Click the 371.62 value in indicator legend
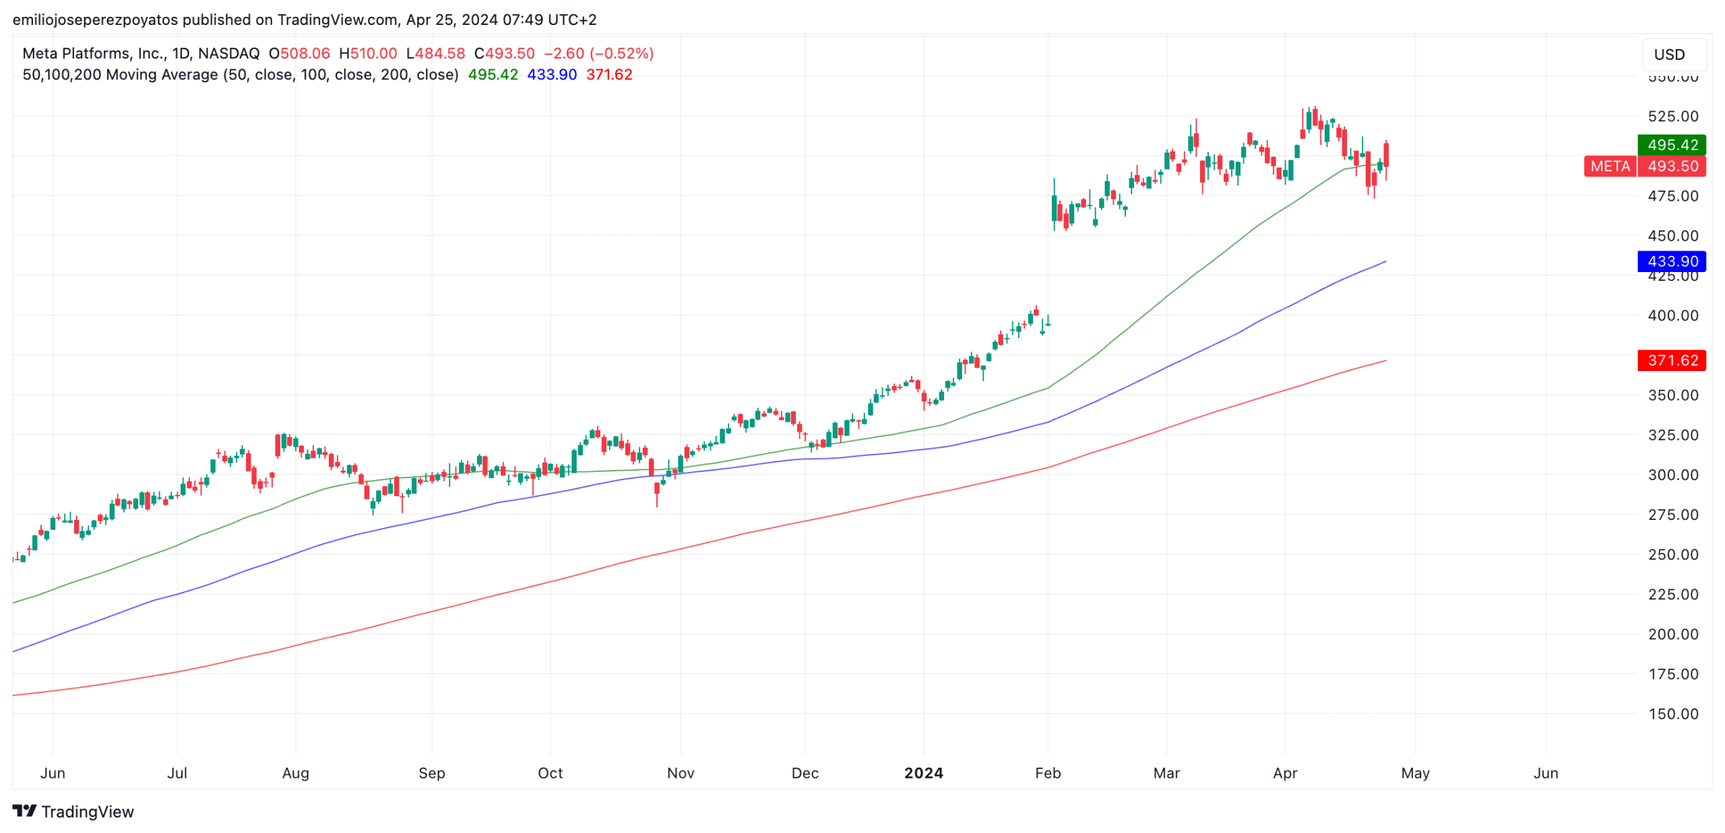 pyautogui.click(x=609, y=75)
